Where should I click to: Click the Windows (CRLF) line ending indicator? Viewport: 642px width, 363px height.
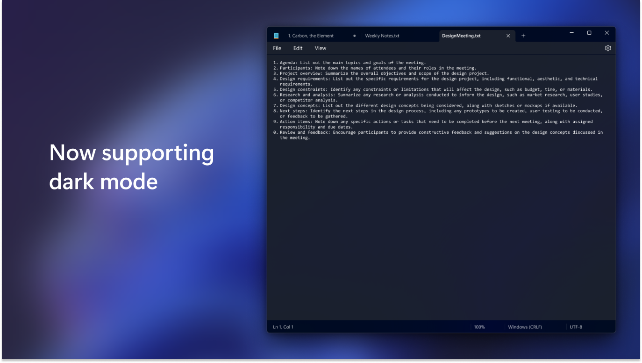pos(524,327)
